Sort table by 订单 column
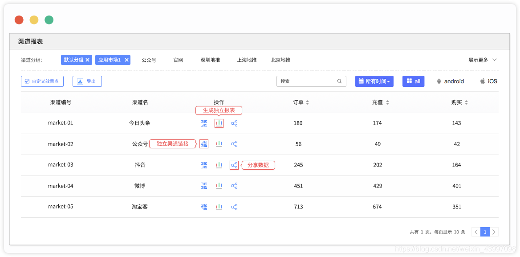This screenshot has width=520, height=257. (x=308, y=103)
